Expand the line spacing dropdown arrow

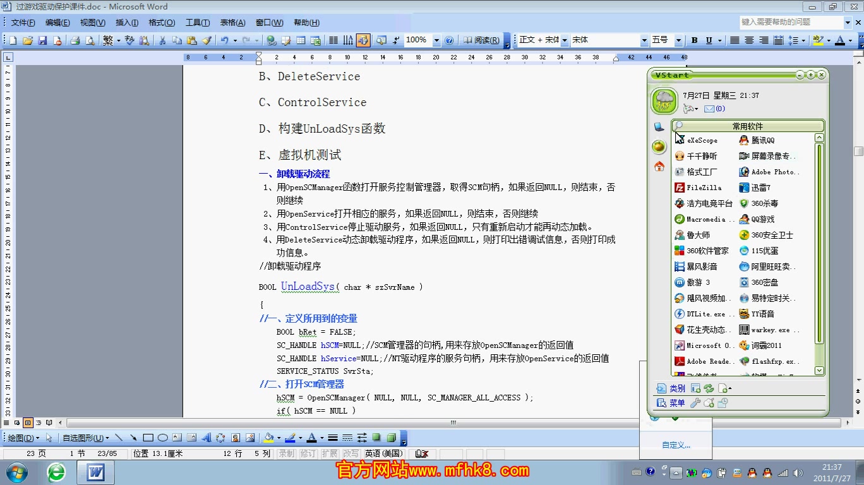point(803,40)
